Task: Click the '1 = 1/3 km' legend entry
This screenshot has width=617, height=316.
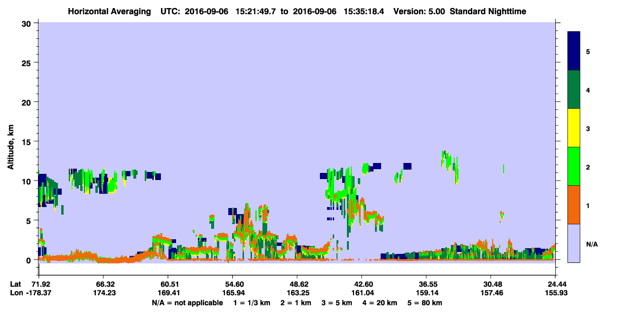Action: 252,303
